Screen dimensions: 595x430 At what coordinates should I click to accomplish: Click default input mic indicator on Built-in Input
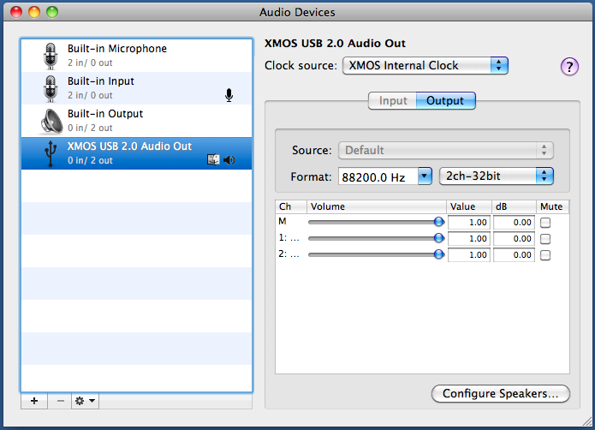pyautogui.click(x=229, y=95)
